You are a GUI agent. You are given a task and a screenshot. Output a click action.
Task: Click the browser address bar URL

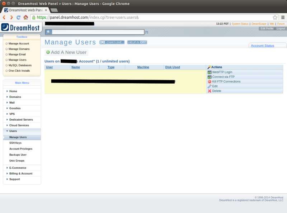(88, 17)
